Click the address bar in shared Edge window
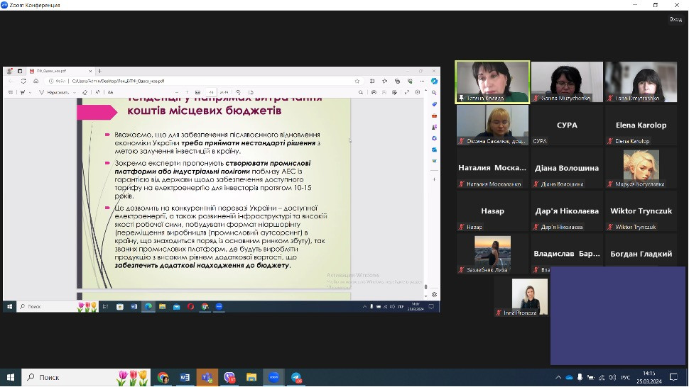This screenshot has height=387, width=689. [204, 81]
